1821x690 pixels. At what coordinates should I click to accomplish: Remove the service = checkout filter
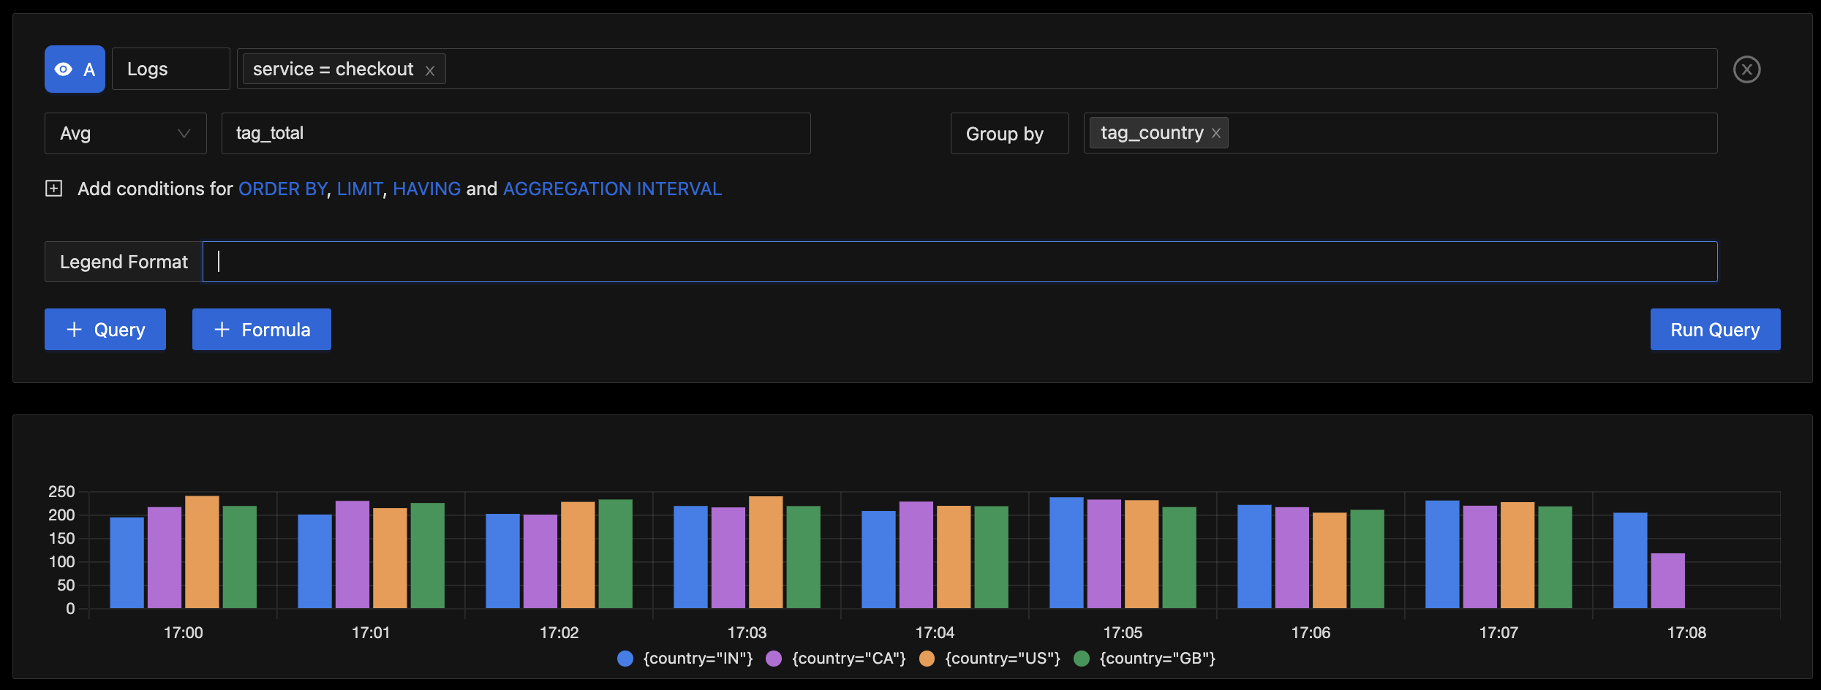(430, 71)
